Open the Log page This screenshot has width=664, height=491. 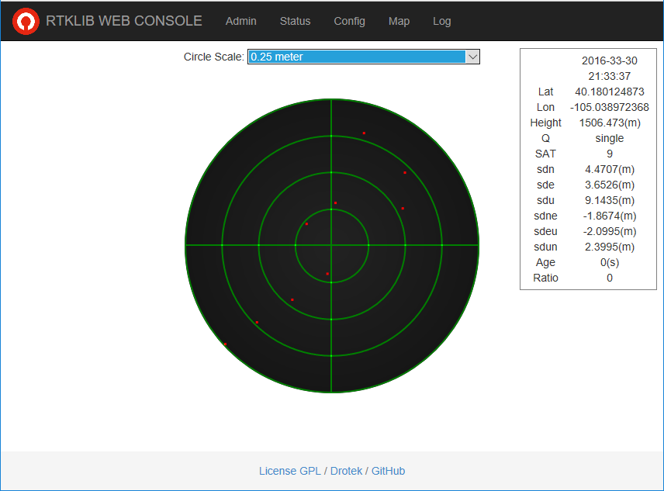441,21
